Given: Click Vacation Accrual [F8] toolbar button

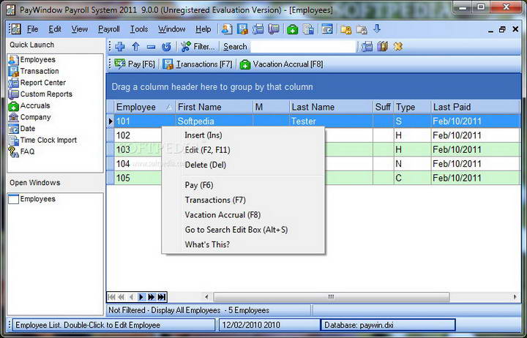Looking at the screenshot, I should pos(282,64).
